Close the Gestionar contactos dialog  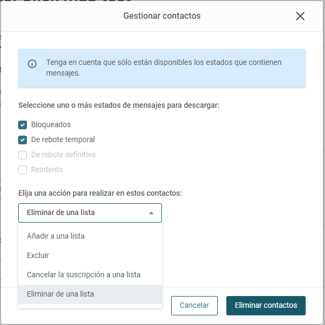[300, 16]
